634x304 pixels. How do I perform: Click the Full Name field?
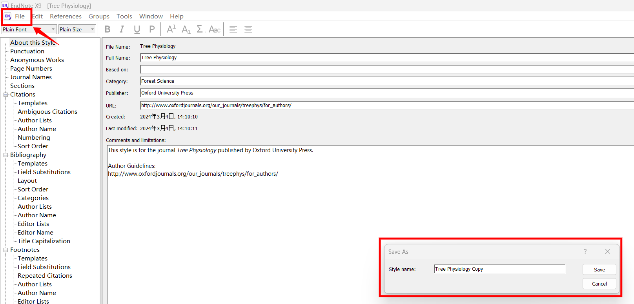[x=387, y=58]
